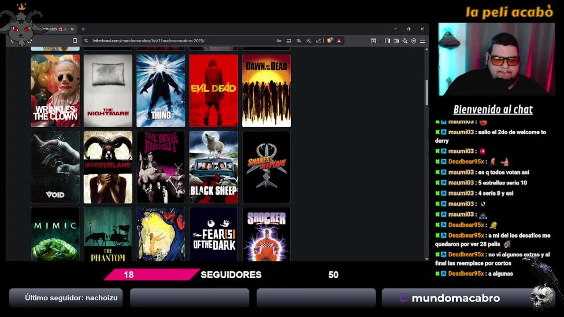
Task: Click the Brave Rewards triangle icon
Action: coord(339,41)
